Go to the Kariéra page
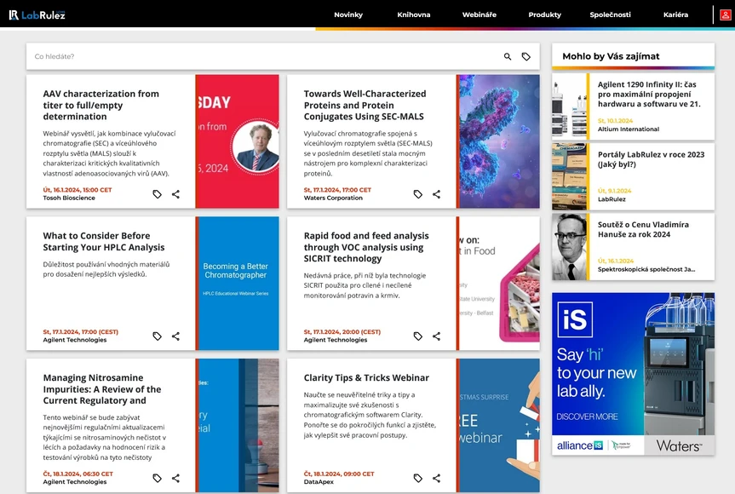735x494 pixels. (675, 14)
